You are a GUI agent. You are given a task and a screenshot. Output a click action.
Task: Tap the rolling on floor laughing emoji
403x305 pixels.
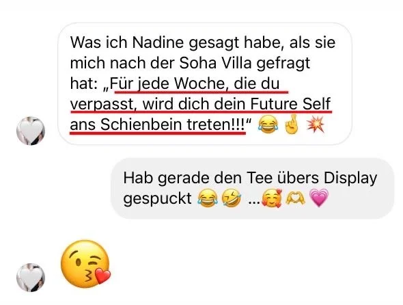(232, 198)
